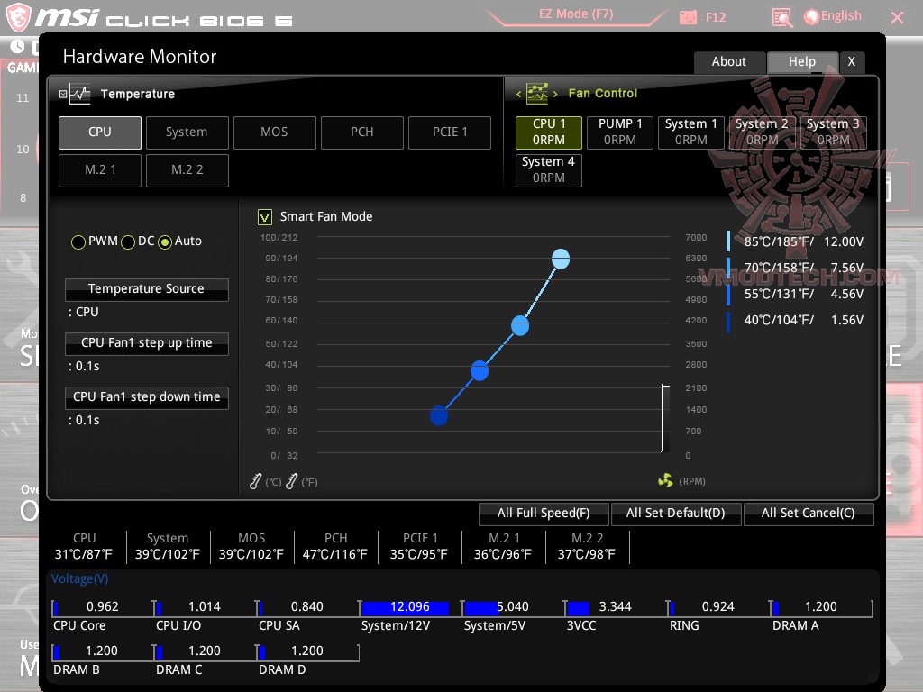Collapse the Temperature section box icon
The width and height of the screenshot is (923, 692).
tap(63, 94)
